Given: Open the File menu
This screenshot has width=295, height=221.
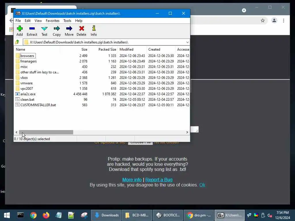Looking at the screenshot, I should coord(18,21).
